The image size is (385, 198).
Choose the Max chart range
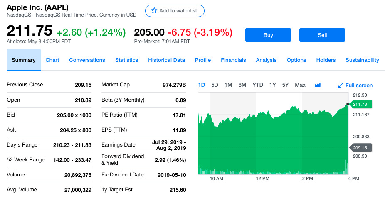pos(300,85)
